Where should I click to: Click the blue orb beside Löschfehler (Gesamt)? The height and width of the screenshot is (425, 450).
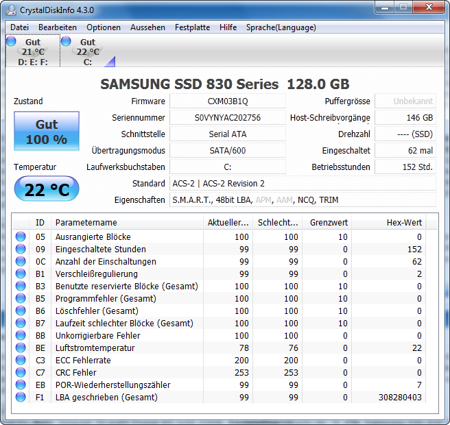[21, 311]
